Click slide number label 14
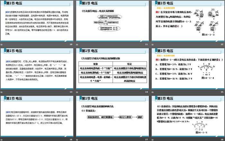 tap(147, 92)
